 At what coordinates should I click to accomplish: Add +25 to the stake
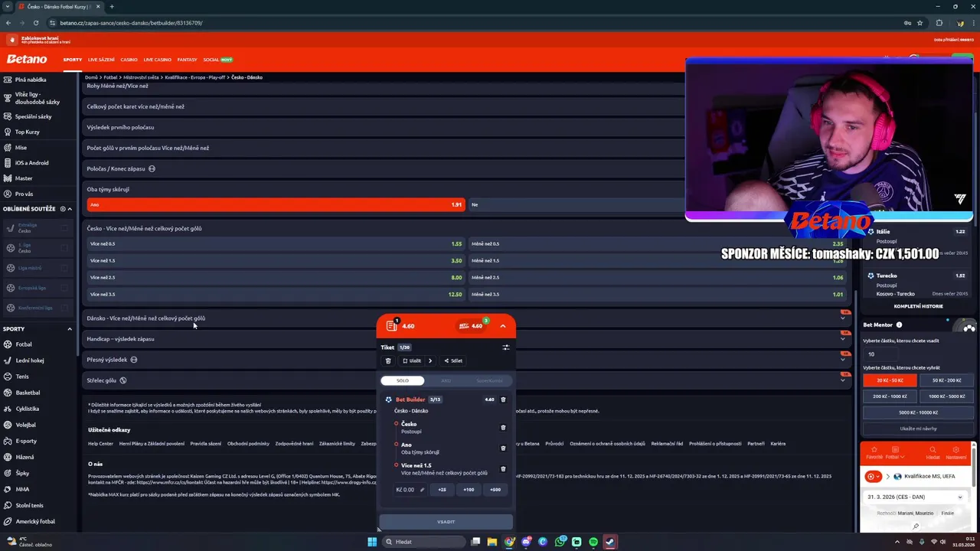click(442, 490)
